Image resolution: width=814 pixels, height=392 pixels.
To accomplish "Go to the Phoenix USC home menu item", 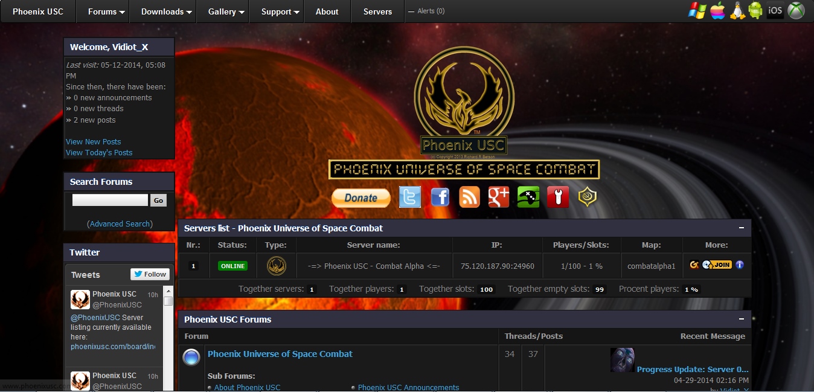I will tap(38, 11).
